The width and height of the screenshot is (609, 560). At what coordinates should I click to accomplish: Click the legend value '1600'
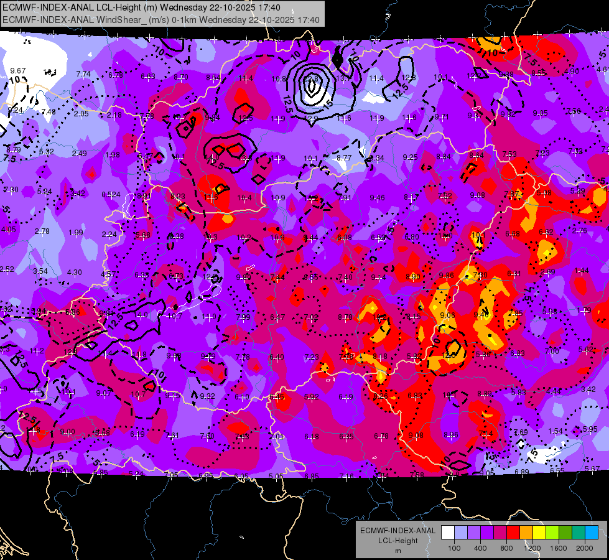[558, 548]
